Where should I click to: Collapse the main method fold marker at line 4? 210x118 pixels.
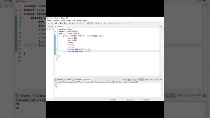coord(58,36)
